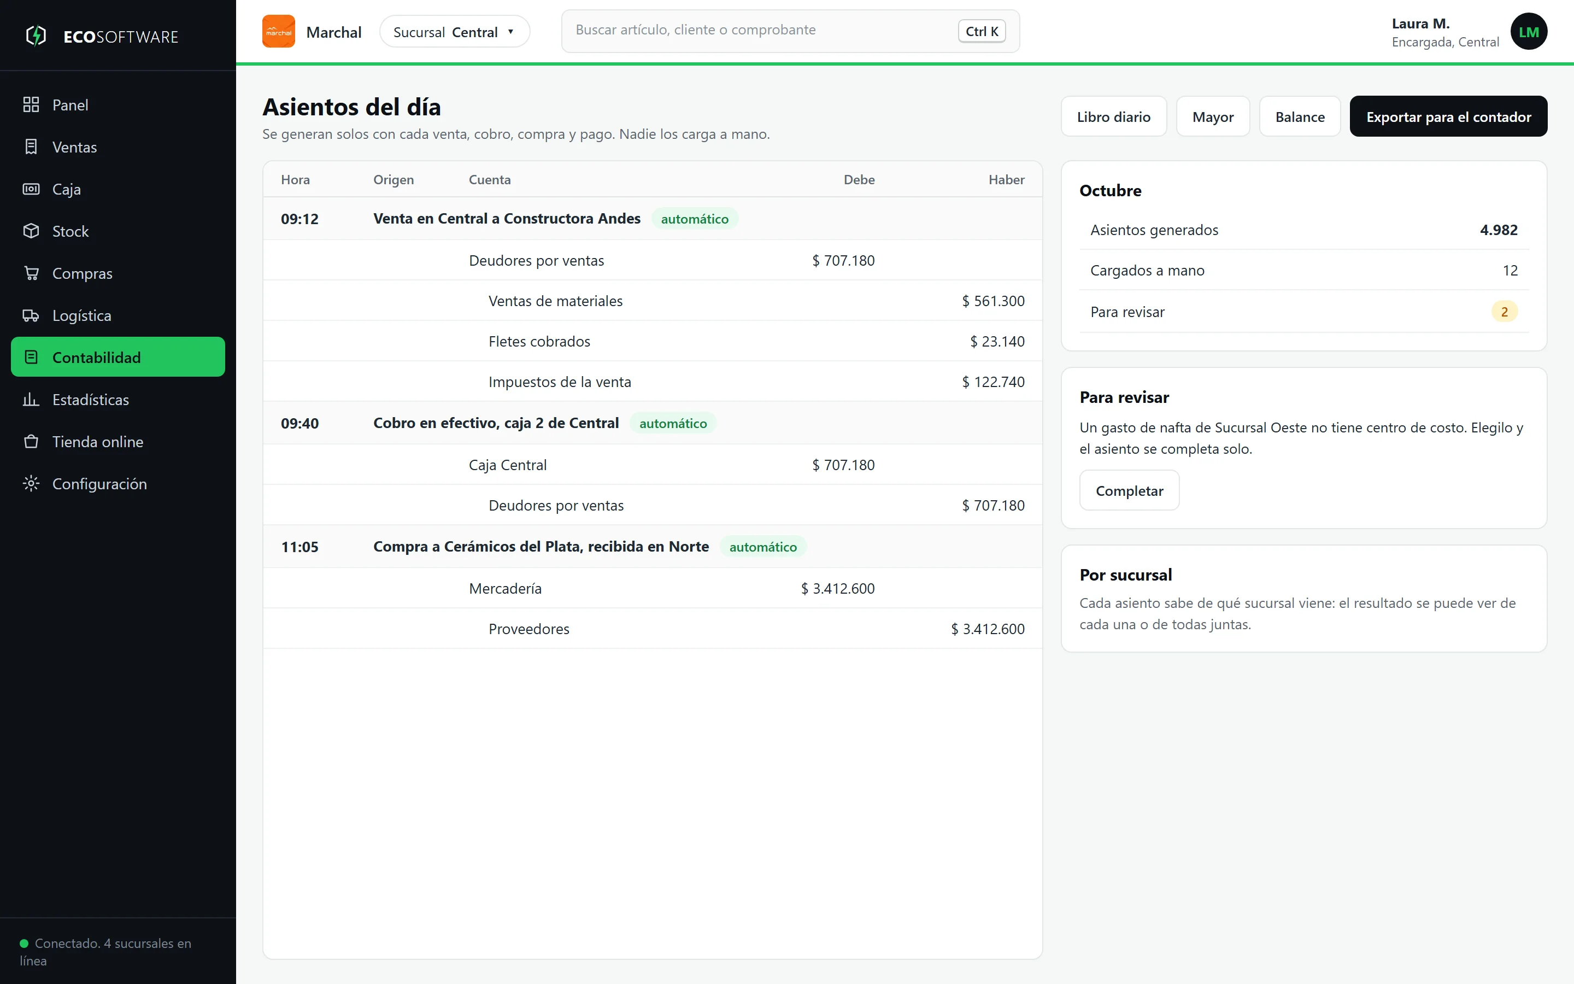
Task: Click the Octubre summary heading
Action: (1110, 191)
